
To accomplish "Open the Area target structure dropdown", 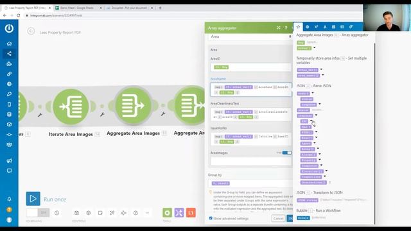I will click(x=250, y=37).
